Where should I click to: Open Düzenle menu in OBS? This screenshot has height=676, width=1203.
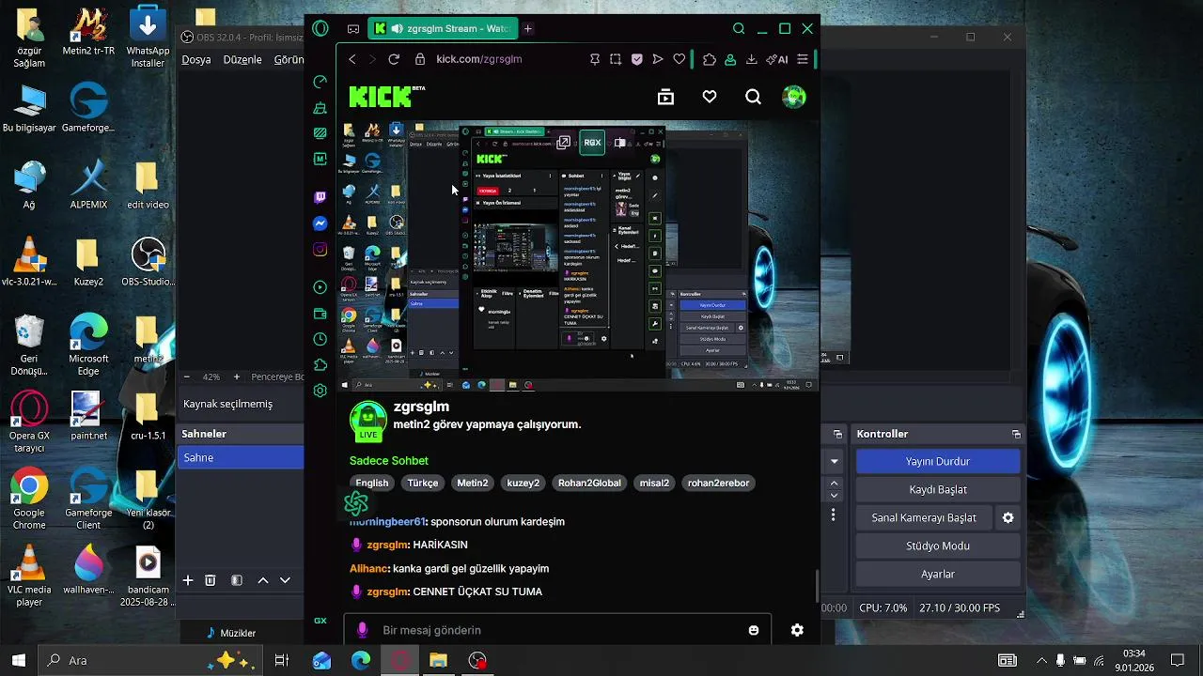[x=242, y=59]
